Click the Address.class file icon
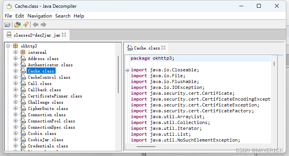289x156 pixels. click(23, 58)
